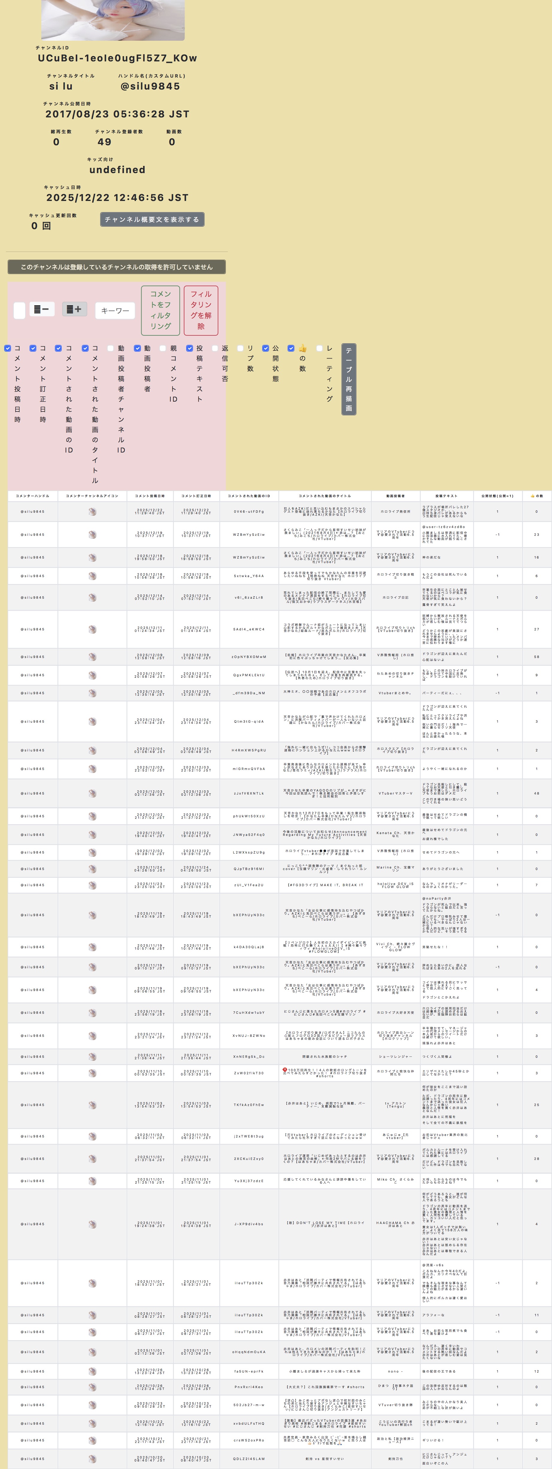552x1469 pixels.
Task: Click the コメントされた動画のID column header
Action: click(x=249, y=496)
